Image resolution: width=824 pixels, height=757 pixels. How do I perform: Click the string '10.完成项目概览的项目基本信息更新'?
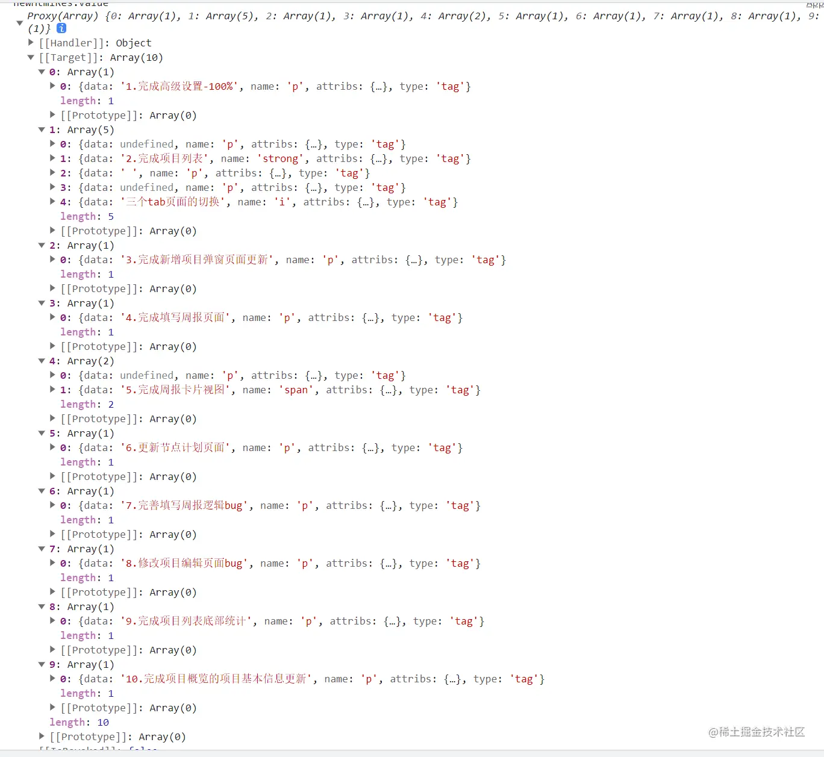coord(216,679)
